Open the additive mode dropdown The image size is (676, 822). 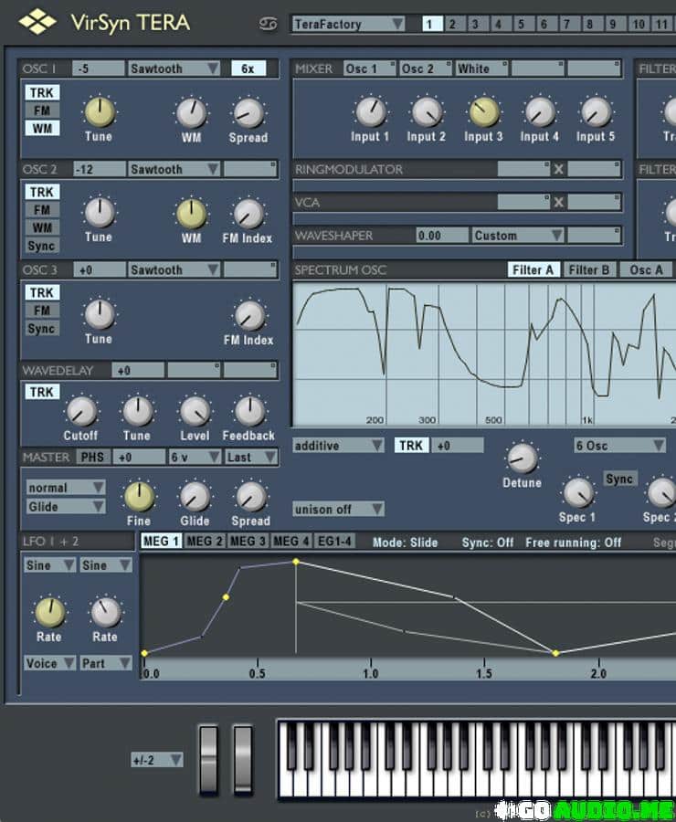point(338,446)
